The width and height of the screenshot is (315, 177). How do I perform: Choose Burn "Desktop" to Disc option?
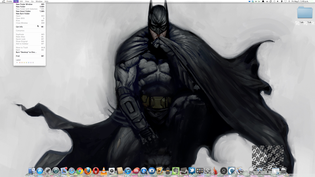(26, 52)
